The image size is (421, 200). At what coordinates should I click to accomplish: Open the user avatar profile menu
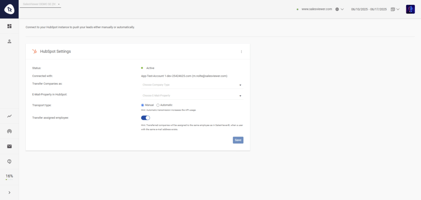pos(410,9)
